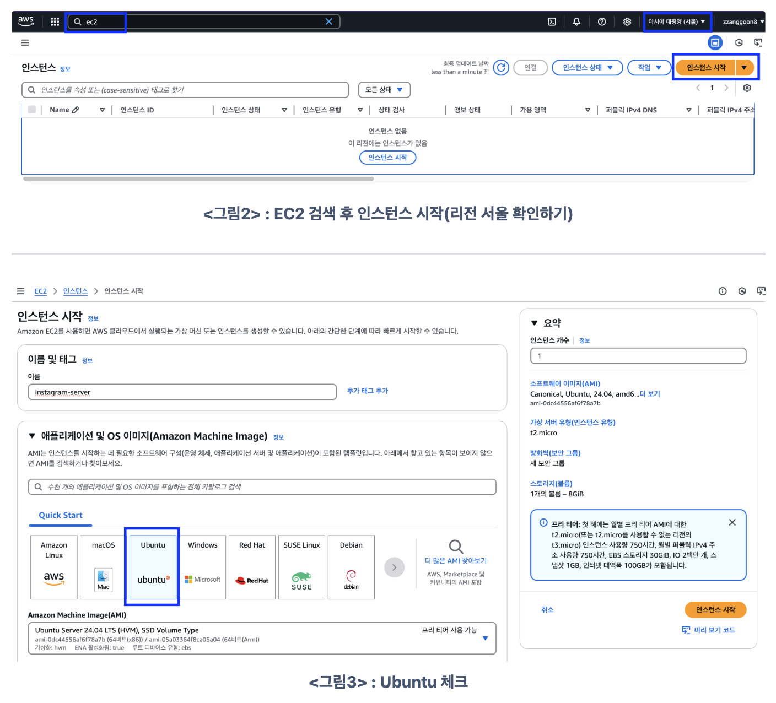The height and width of the screenshot is (703, 776).
Task: Refresh the instances list
Action: [x=501, y=67]
